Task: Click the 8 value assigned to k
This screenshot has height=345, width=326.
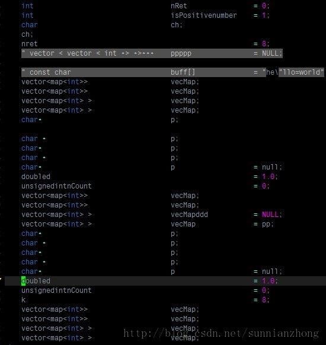Action: coord(264,300)
